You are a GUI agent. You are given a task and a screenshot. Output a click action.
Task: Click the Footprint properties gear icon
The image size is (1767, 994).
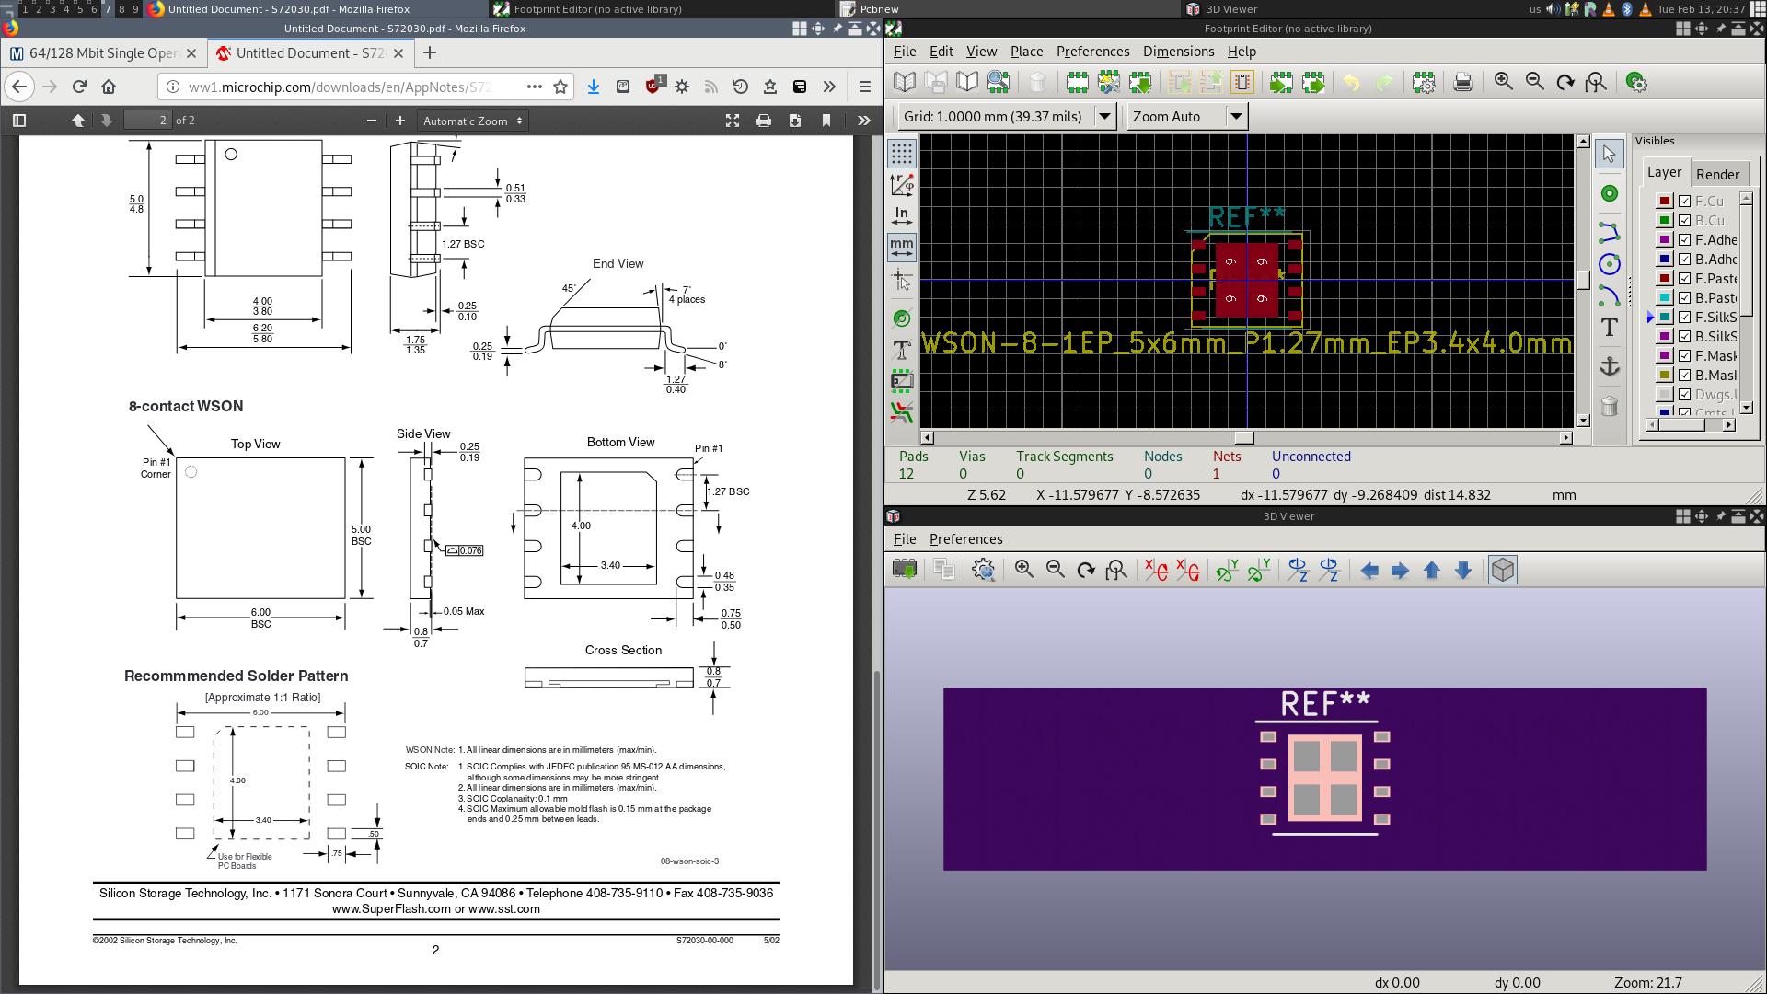tap(1423, 83)
